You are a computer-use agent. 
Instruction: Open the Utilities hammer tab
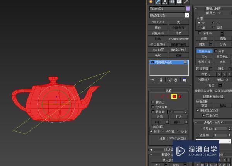coord(186,2)
